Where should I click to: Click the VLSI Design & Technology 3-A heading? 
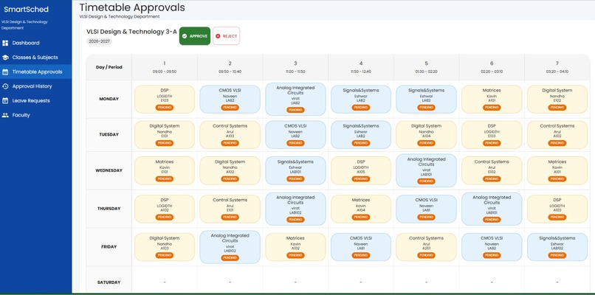click(131, 32)
